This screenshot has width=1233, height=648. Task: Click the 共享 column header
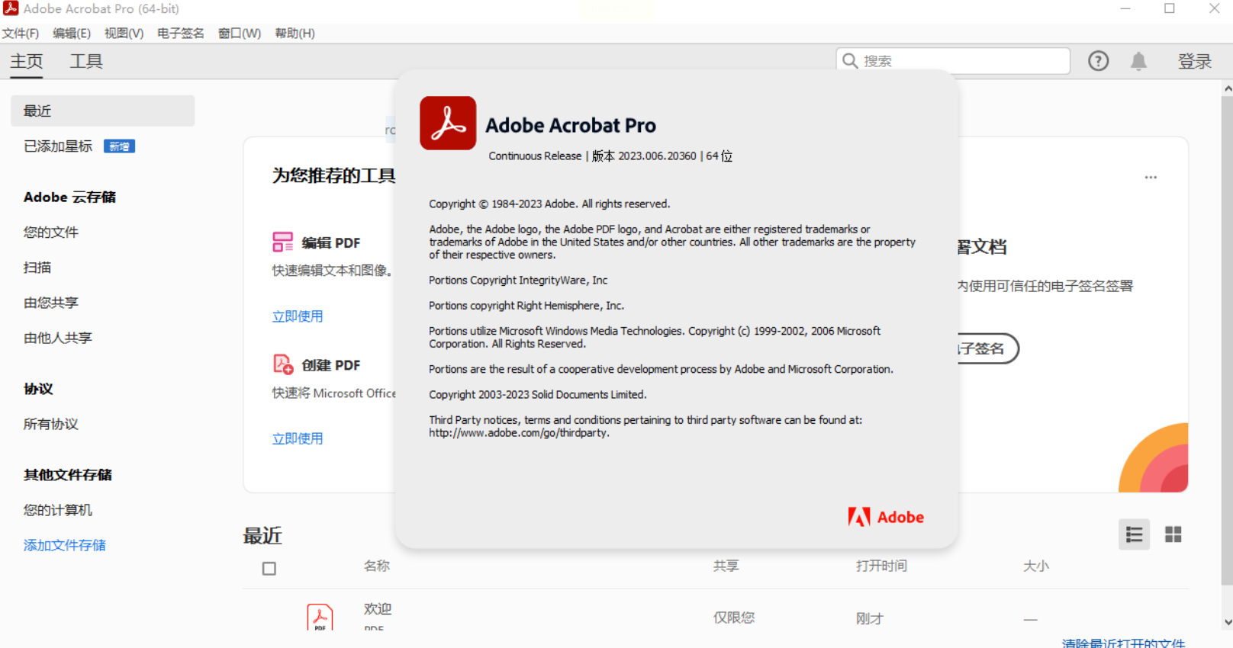click(726, 566)
